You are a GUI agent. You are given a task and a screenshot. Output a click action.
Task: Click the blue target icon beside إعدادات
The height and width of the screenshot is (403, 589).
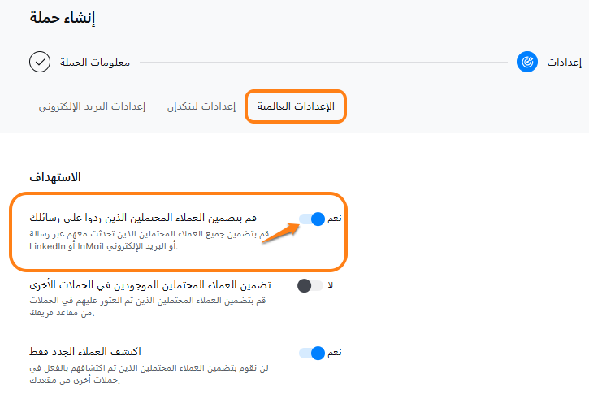[527, 62]
